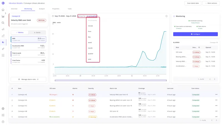This screenshot has width=222, height=125.
Task: Sort alarms by Severity arrow
Action: [199, 47]
